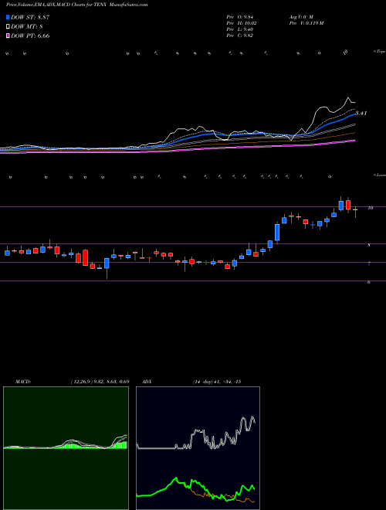Click the 'Pre C: 9.82' value
Image resolution: width=386 pixels, height=510 pixels.
[240, 36]
